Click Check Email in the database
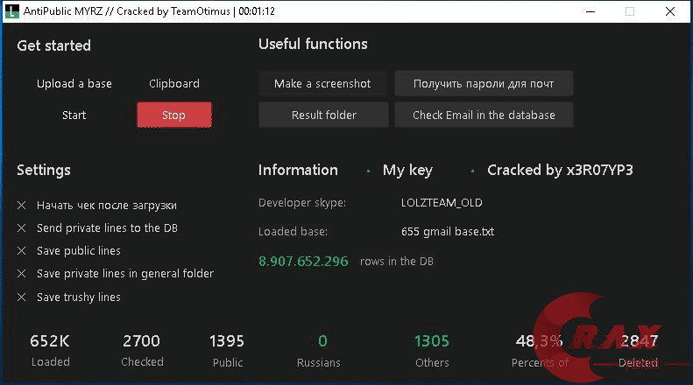The image size is (693, 385). (484, 115)
